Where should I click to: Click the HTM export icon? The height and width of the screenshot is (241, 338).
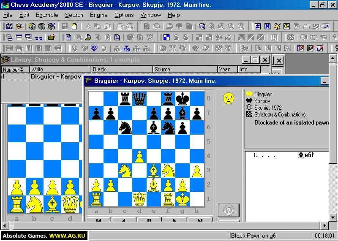click(x=146, y=48)
